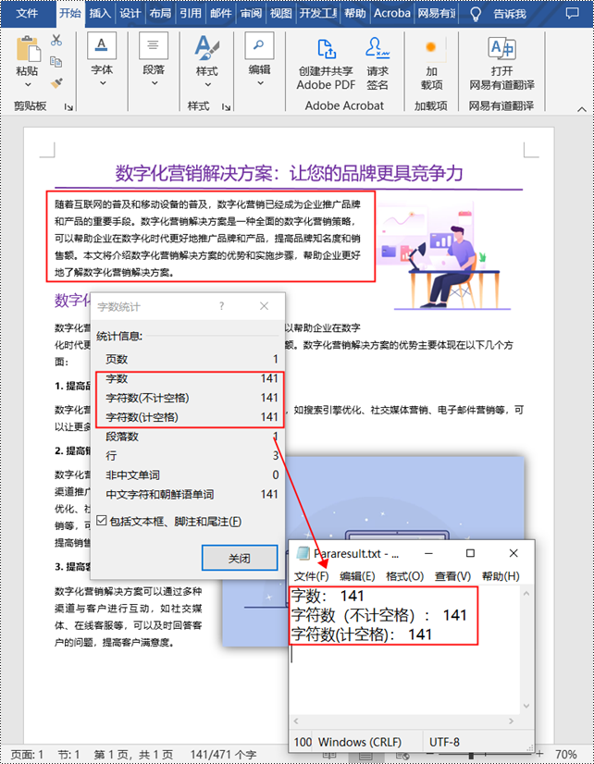Viewport: 594px width, 764px height.
Task: Click the 告诉我 search field
Action: coord(510,14)
